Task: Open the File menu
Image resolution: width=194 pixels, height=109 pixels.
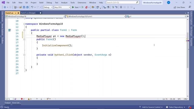Action: point(8,2)
